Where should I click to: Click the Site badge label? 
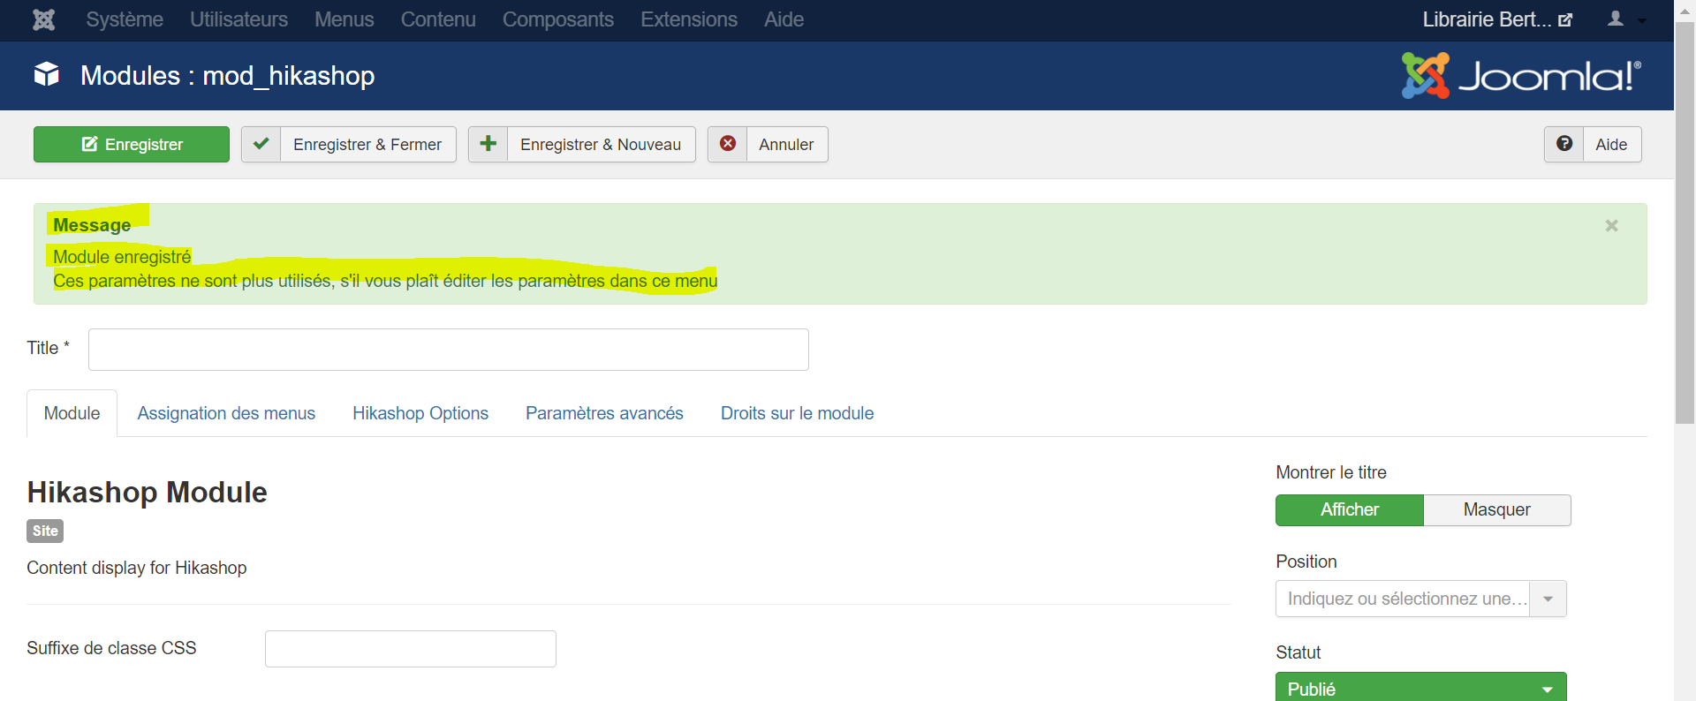[x=45, y=531]
